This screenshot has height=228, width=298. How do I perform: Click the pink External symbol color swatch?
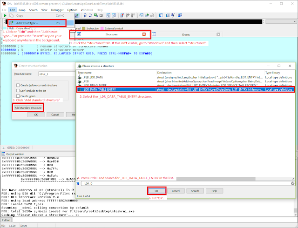[x=102, y=28]
